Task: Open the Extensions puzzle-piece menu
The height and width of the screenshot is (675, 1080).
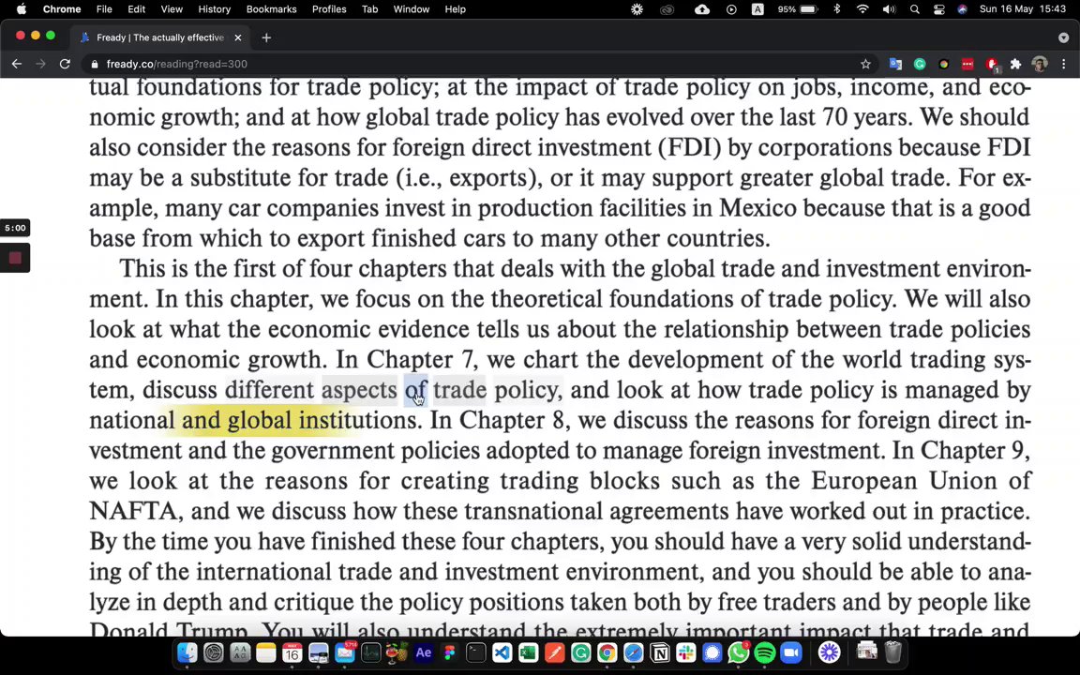Action: point(1015,64)
